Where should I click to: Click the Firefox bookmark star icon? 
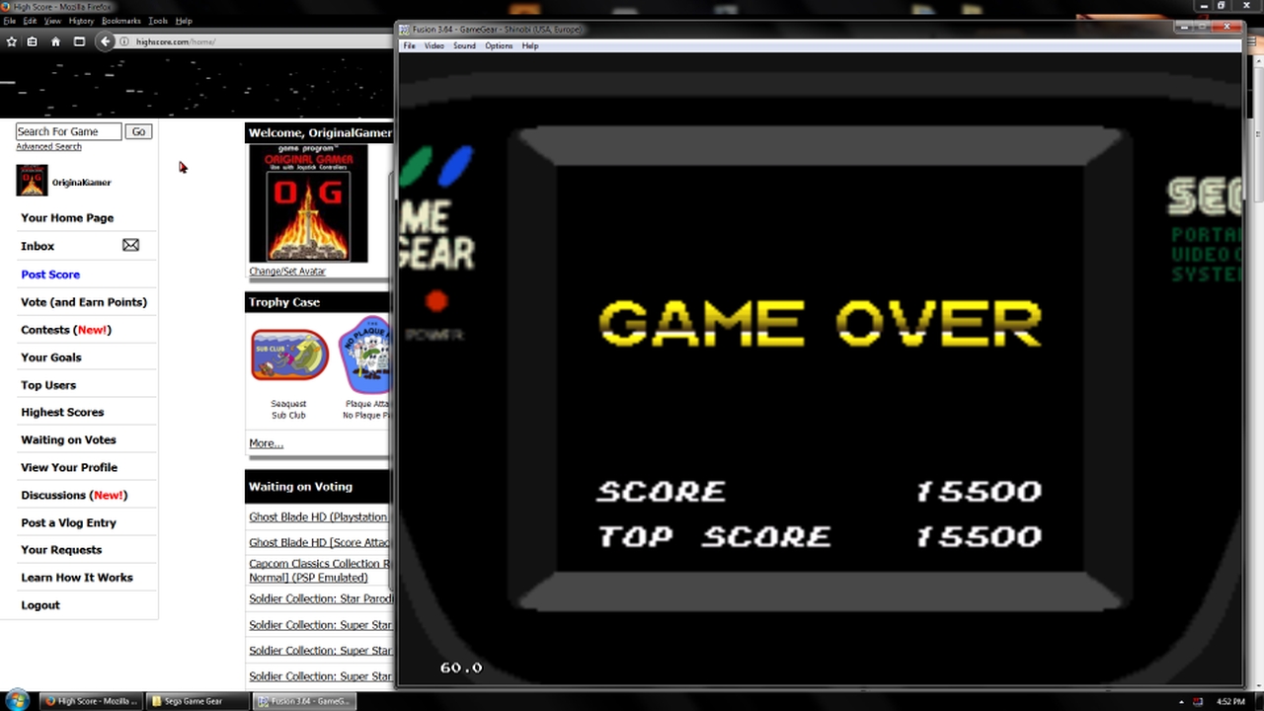tap(12, 41)
